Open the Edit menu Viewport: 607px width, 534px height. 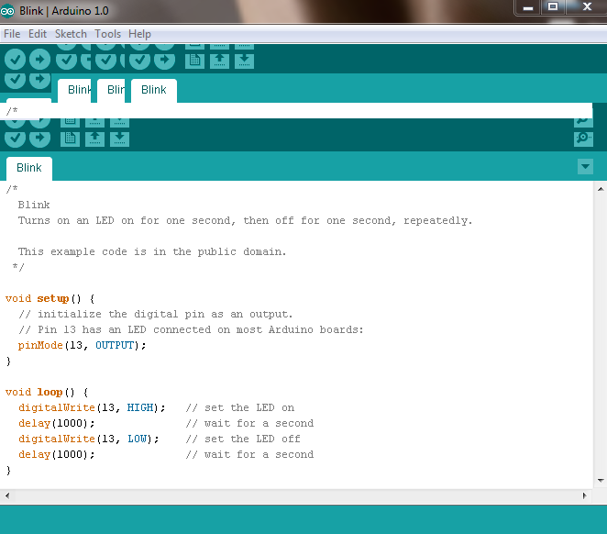(38, 34)
